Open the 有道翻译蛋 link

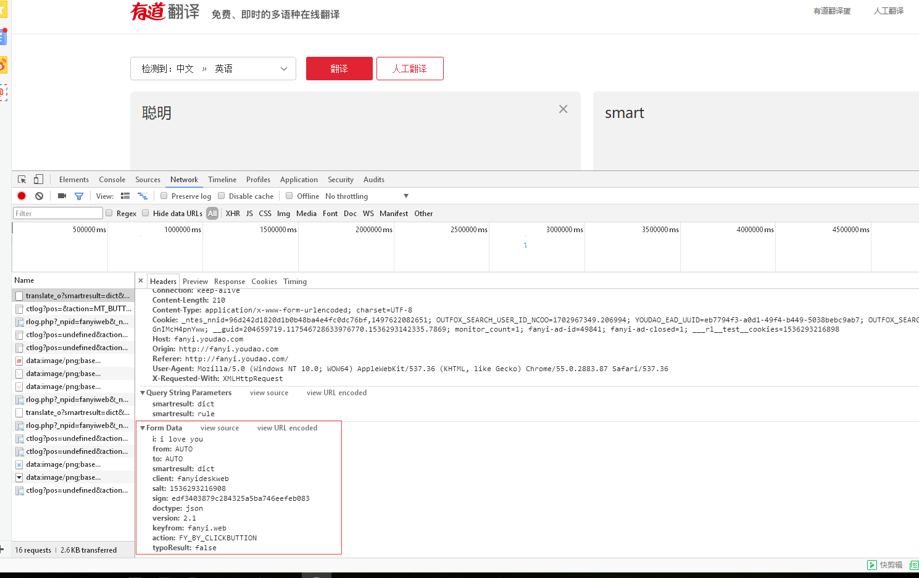pyautogui.click(x=832, y=11)
